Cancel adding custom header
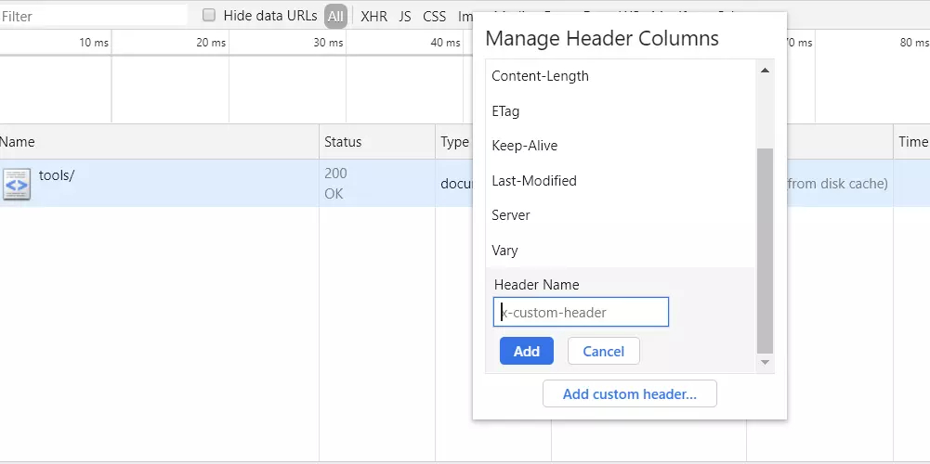 pyautogui.click(x=603, y=351)
